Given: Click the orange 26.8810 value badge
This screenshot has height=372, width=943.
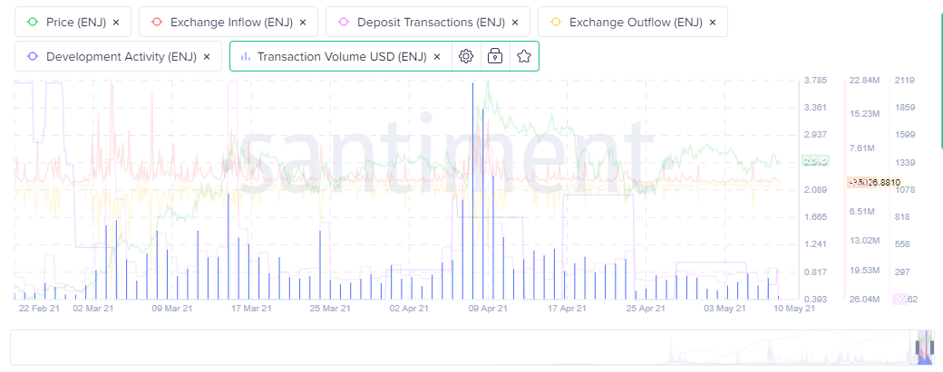Looking at the screenshot, I should pos(874,182).
